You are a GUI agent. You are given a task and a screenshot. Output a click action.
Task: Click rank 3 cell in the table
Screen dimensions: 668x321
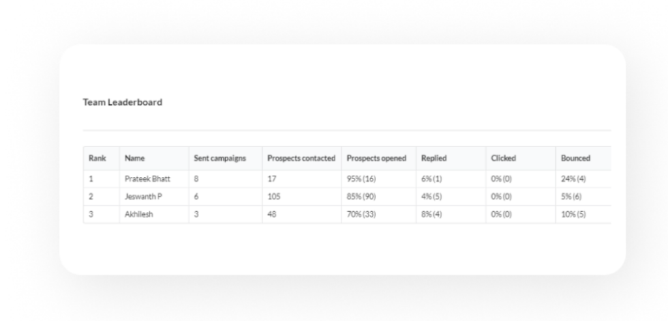click(91, 214)
